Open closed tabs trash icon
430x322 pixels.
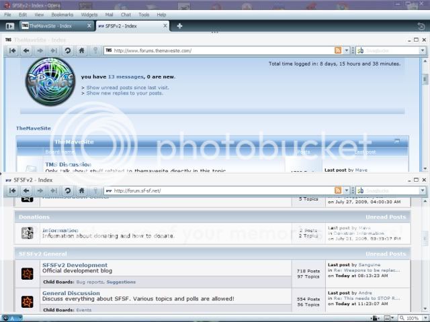tap(421, 26)
